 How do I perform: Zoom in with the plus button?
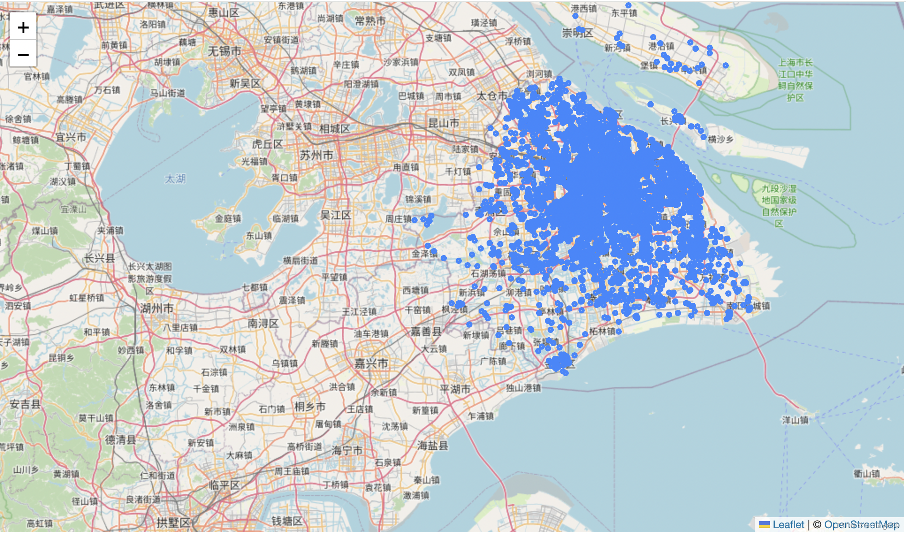[x=23, y=27]
